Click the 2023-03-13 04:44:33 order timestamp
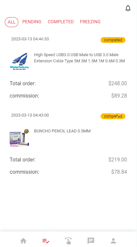This screenshot has height=247, width=137. 30,39
